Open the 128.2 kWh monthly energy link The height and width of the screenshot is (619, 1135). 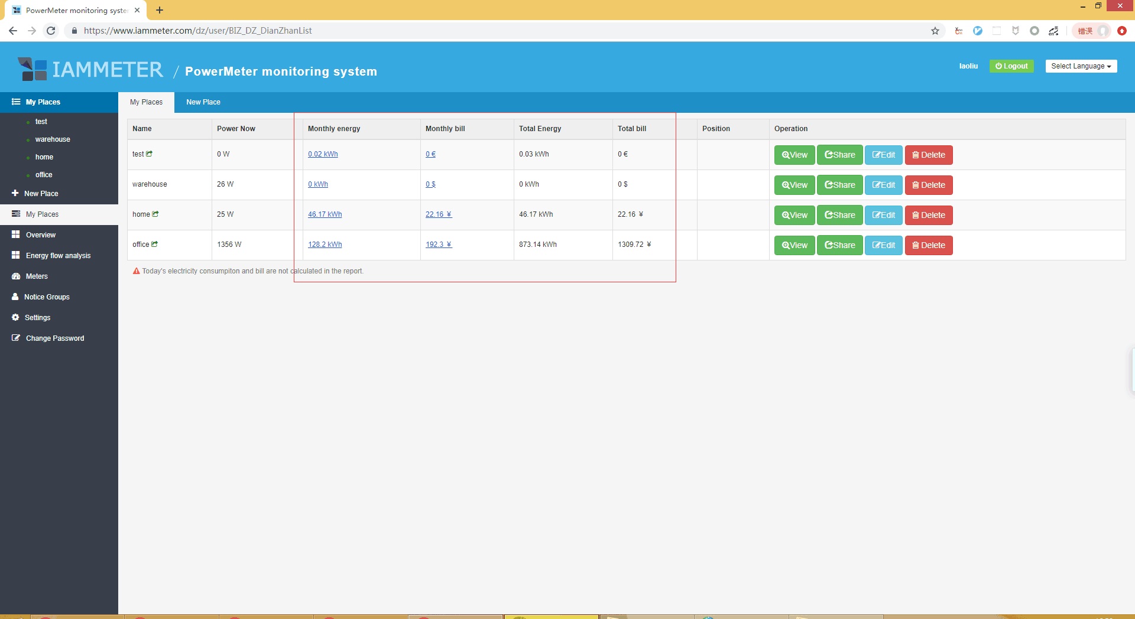pos(325,244)
